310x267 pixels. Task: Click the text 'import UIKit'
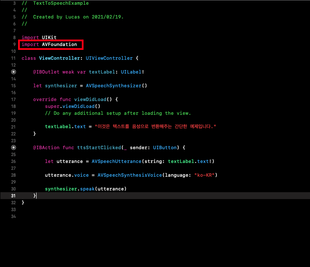(x=39, y=37)
